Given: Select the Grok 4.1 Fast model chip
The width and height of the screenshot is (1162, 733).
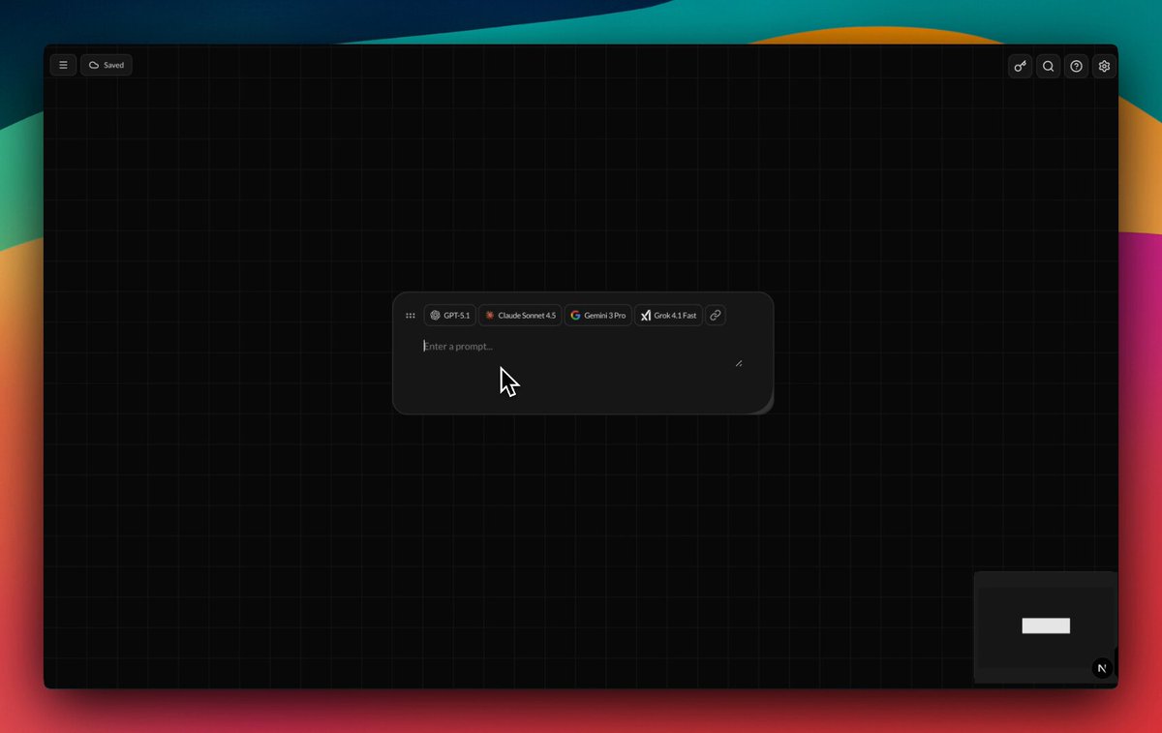Looking at the screenshot, I should coord(668,316).
